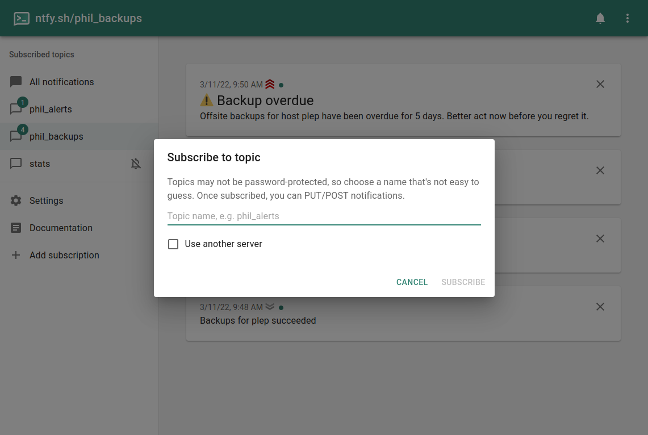Viewport: 648px width, 435px height.
Task: Click the Subscribe button
Action: click(x=463, y=282)
